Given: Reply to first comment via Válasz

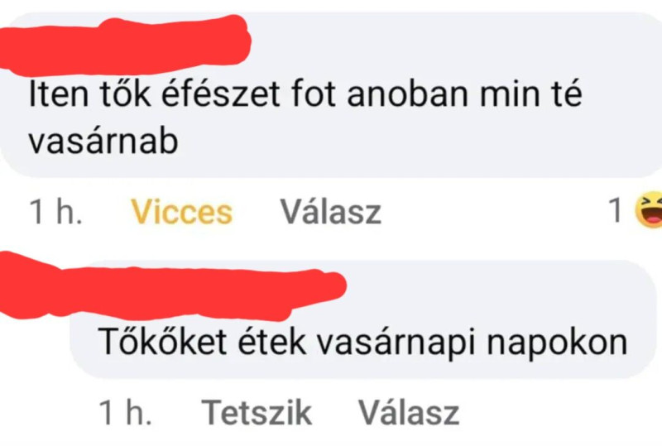Looking at the screenshot, I should coord(331,212).
